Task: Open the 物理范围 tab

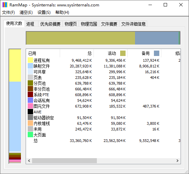Action: tap(89, 24)
